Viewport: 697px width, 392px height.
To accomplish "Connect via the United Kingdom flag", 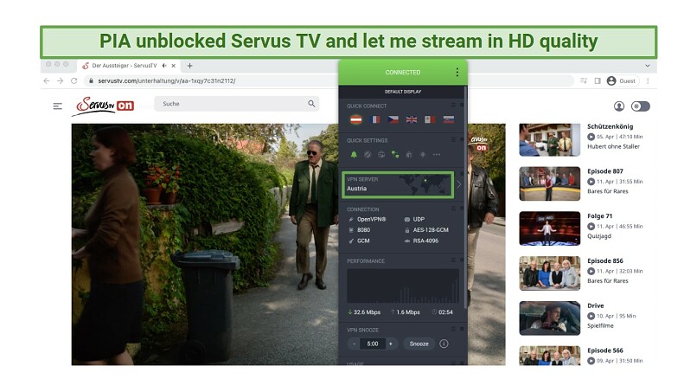I will coord(412,119).
